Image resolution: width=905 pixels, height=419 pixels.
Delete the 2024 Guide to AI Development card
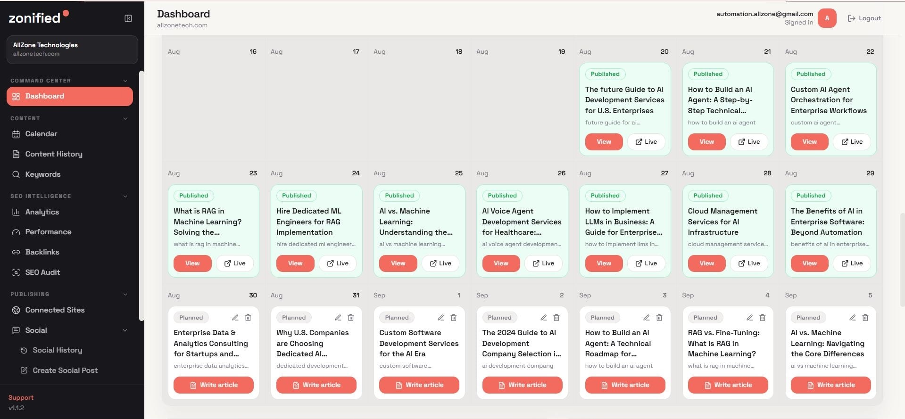[x=556, y=318]
